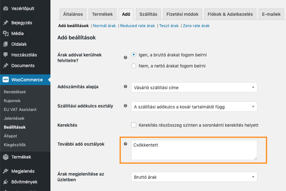Screen dimensions: 286x191
Task: Click the Oldalak pages icon
Action: 6,44
